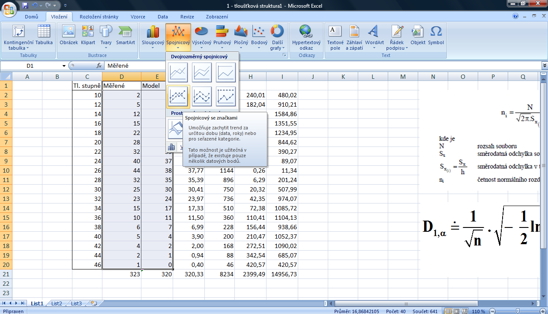Switch to sheet List2
Viewport: 548px width, 314px height.
57,303
